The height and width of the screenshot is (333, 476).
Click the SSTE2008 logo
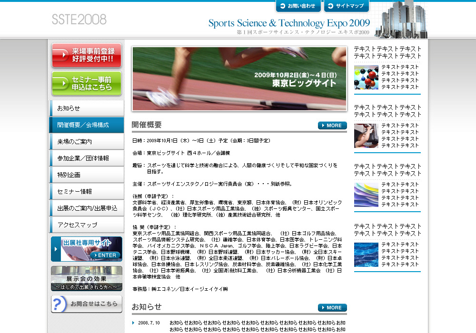click(79, 20)
